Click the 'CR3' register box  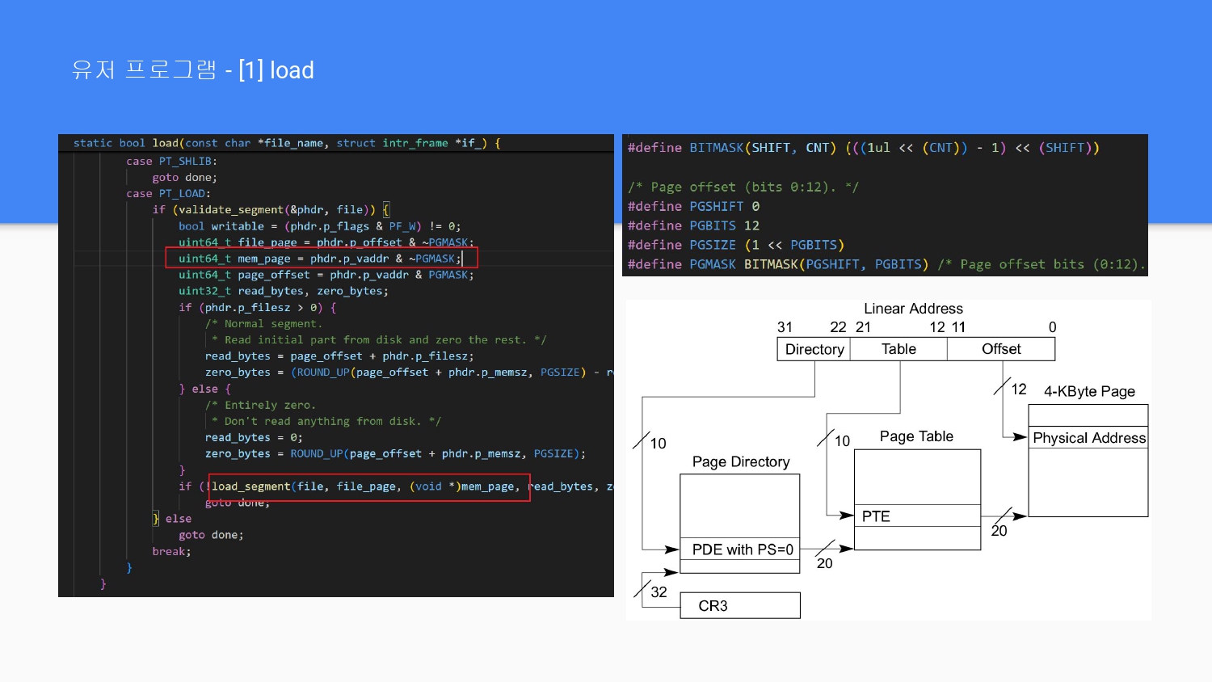point(740,605)
